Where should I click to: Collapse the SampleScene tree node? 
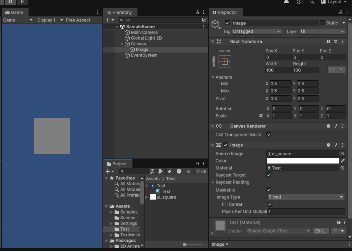pos(117,27)
